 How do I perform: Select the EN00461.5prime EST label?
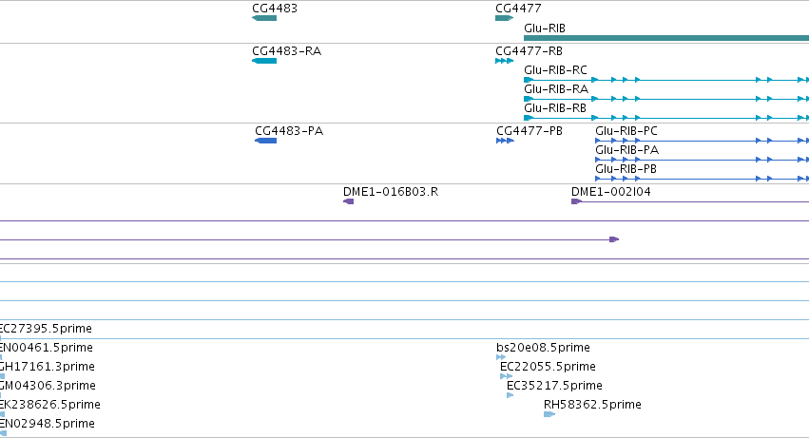[46, 348]
